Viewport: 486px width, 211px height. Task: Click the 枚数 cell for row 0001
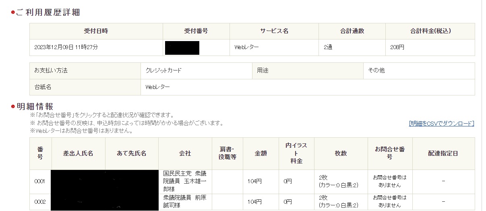[x=340, y=182]
